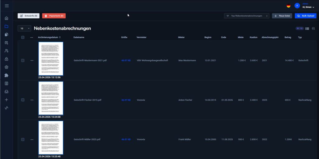Select checkbox for Gutschrift-Mustermann-2021.pdf row
This screenshot has height=159, width=319.
coord(23,60)
